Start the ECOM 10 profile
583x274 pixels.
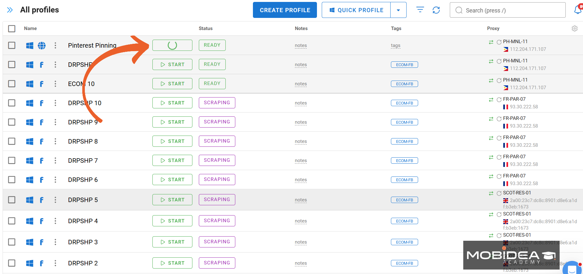click(x=172, y=83)
